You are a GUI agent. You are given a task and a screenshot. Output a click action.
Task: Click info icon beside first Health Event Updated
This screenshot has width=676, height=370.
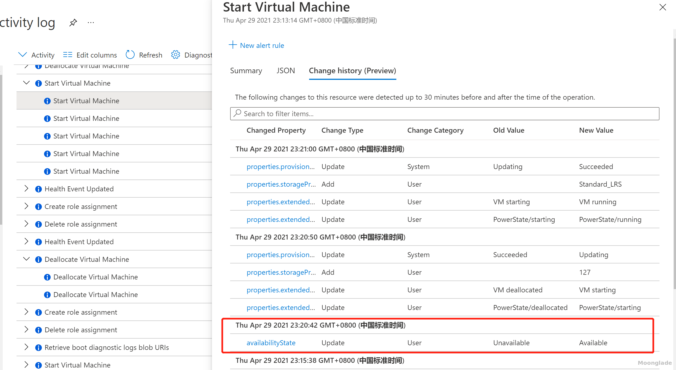(39, 189)
